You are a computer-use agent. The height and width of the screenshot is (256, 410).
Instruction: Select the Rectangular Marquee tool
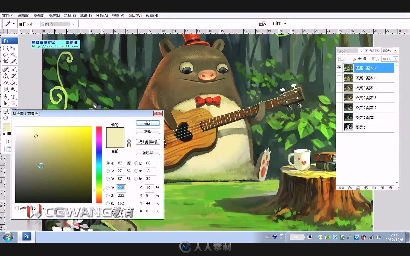tap(6, 48)
